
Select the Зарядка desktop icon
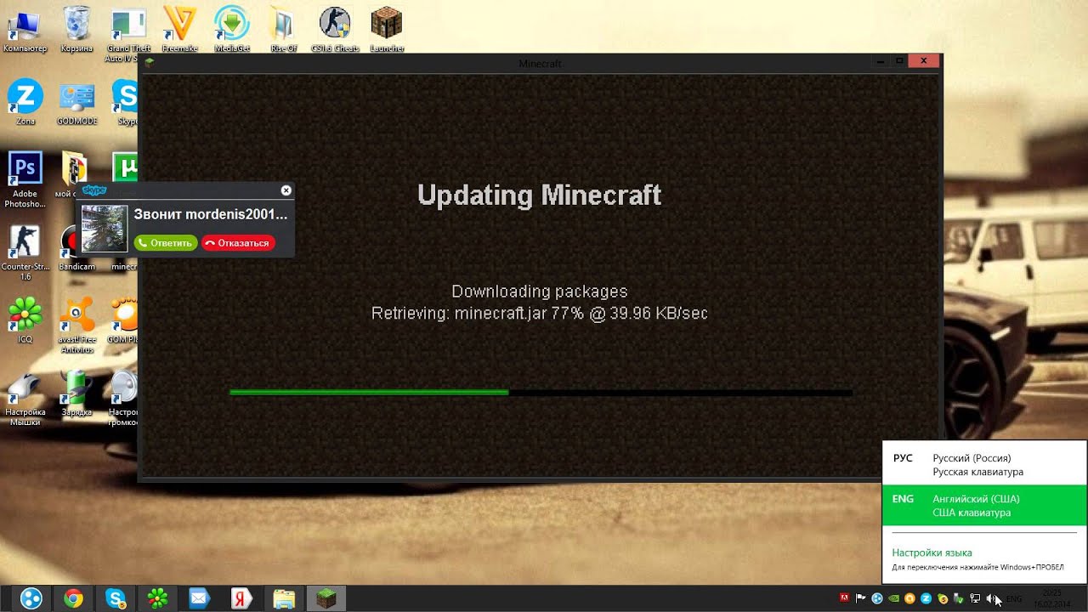click(x=76, y=393)
